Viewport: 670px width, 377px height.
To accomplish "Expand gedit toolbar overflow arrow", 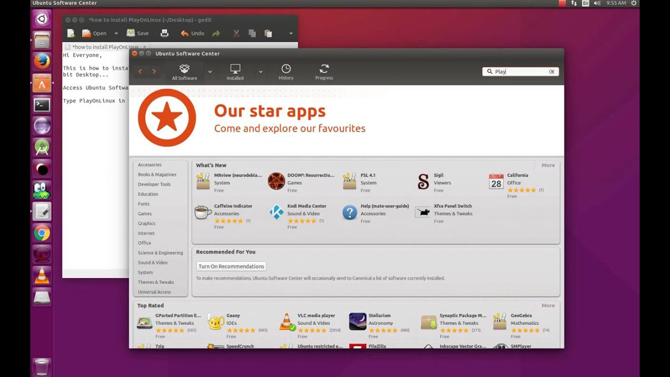I will tap(291, 34).
